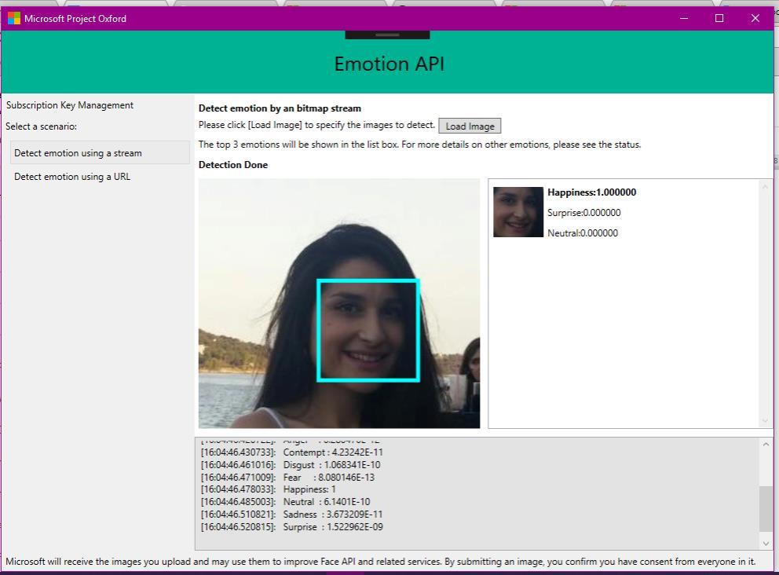Image resolution: width=779 pixels, height=575 pixels.
Task: Click the Microsoft Project Oxford window title
Action: tap(75, 18)
